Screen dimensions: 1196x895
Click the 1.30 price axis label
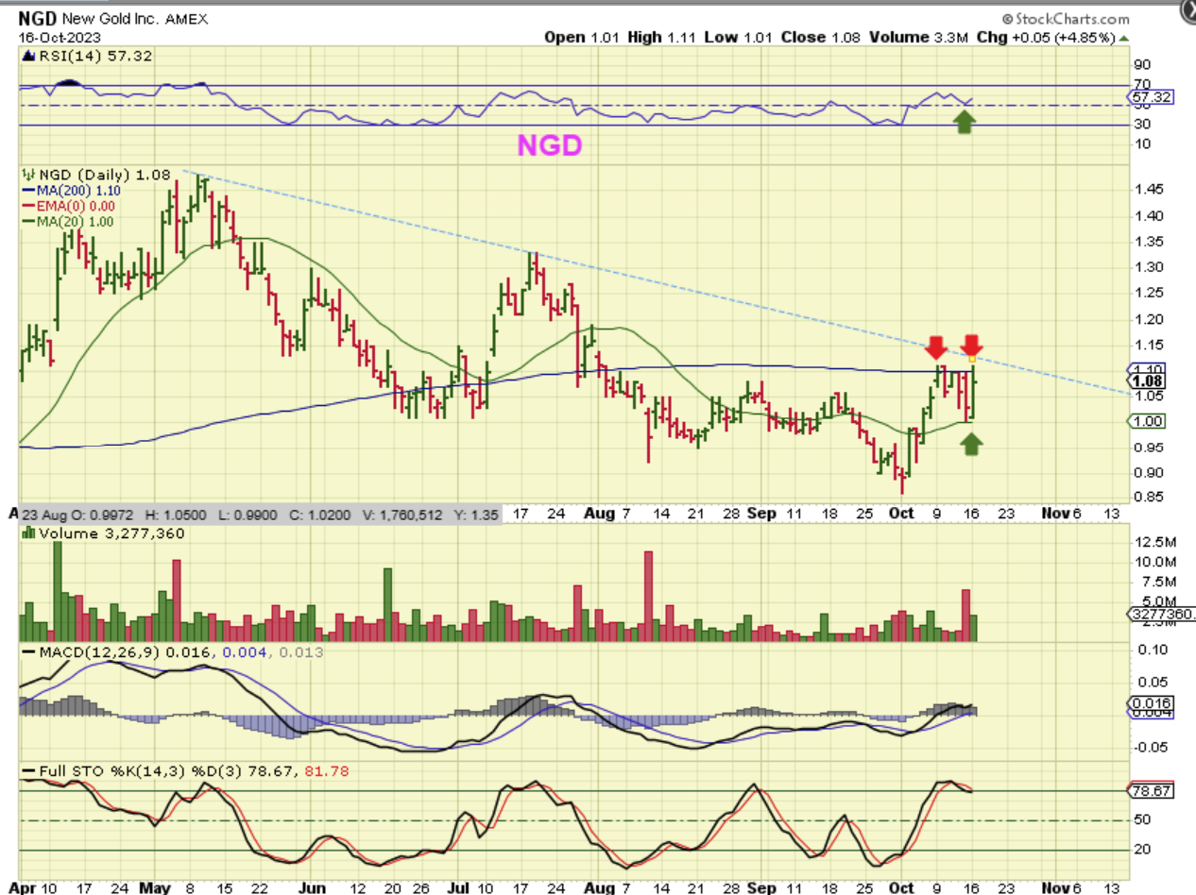click(1148, 267)
